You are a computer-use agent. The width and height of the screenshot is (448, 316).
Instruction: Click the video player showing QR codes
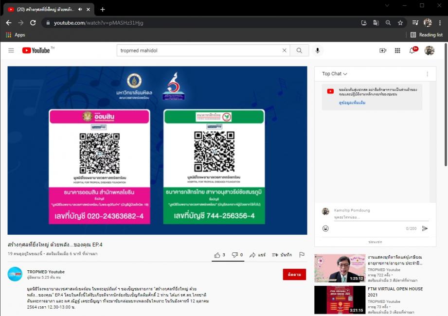(x=158, y=150)
